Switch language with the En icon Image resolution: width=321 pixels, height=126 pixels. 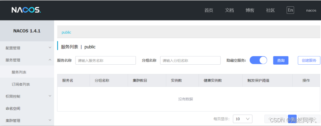tap(290, 10)
